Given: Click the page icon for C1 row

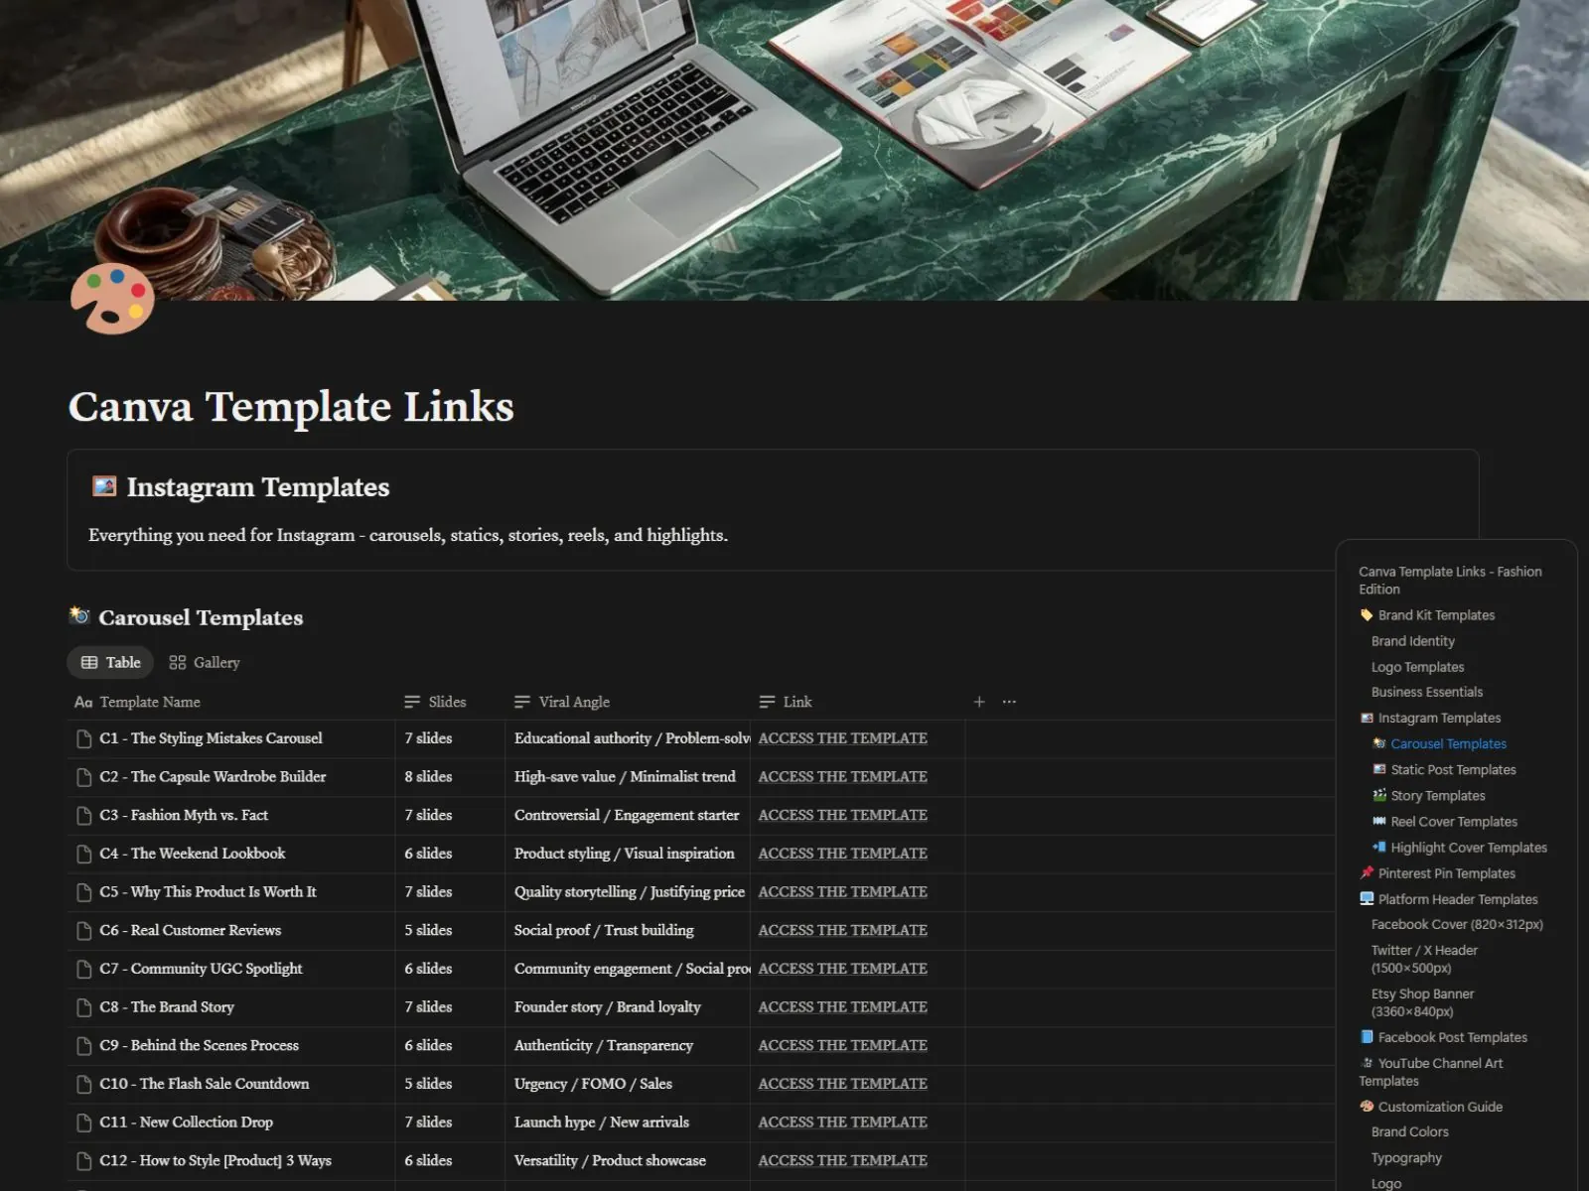Looking at the screenshot, I should pos(84,738).
